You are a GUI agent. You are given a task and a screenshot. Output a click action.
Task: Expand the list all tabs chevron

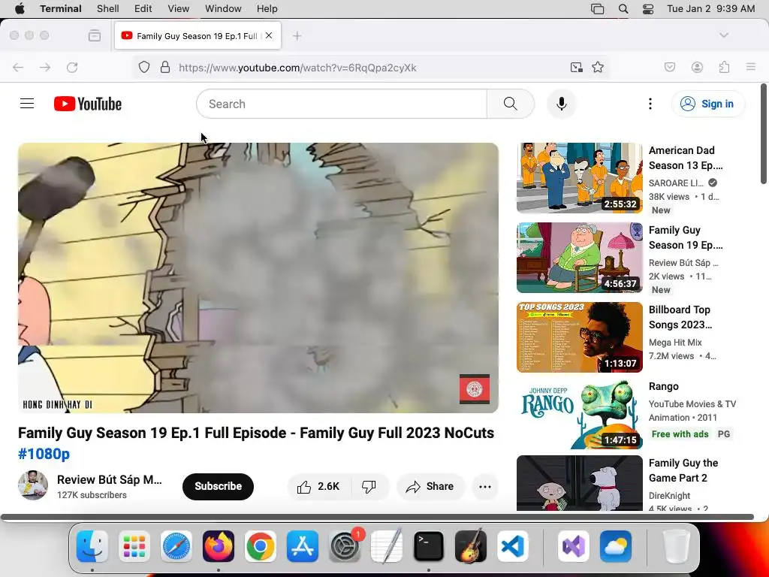tap(723, 35)
